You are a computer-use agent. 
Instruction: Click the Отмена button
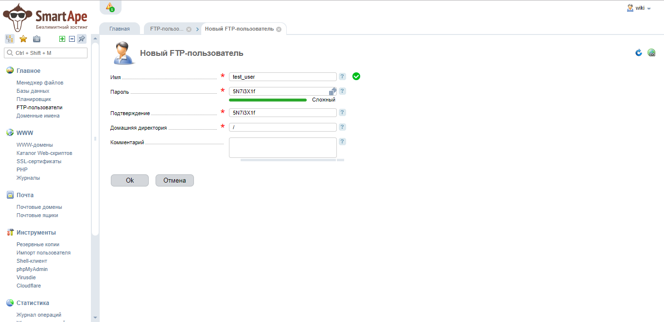click(175, 181)
